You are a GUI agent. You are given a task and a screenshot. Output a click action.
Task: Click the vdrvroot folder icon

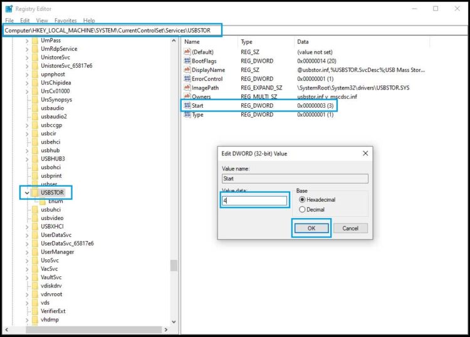coord(35,294)
